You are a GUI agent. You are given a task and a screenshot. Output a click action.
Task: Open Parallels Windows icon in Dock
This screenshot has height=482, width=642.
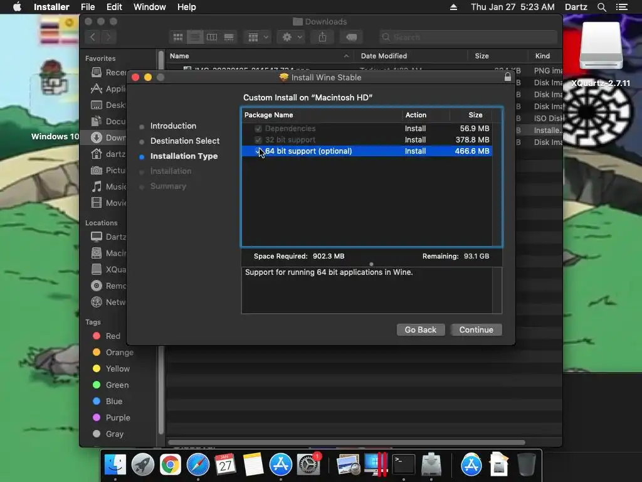click(x=376, y=465)
